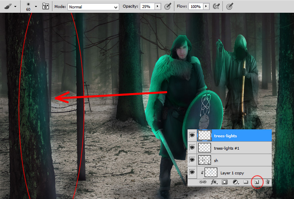Open the layer style fx menu

point(214,182)
